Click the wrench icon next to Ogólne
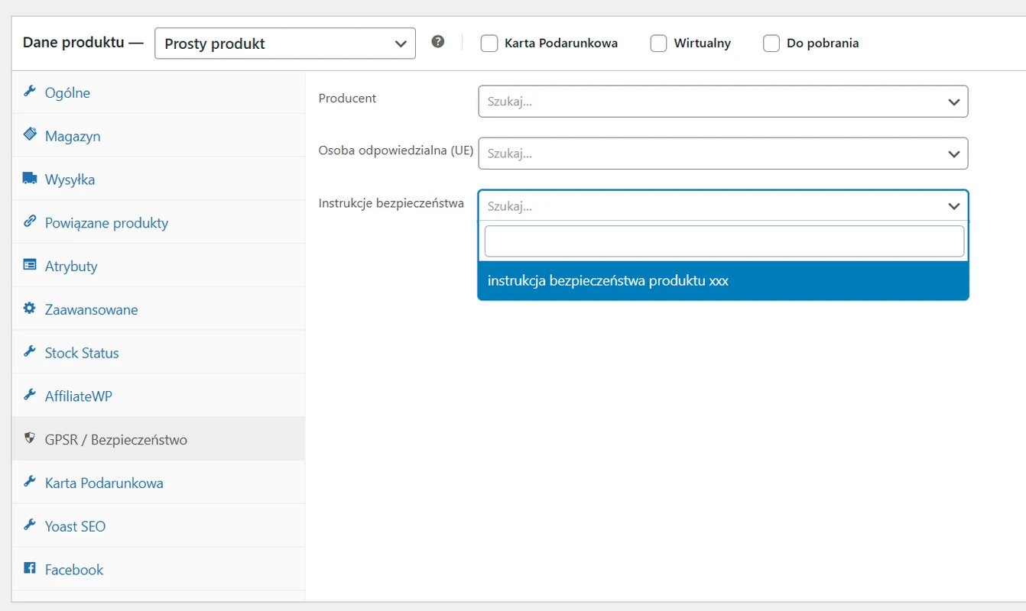Viewport: 1026px width, 611px height. pos(30,92)
